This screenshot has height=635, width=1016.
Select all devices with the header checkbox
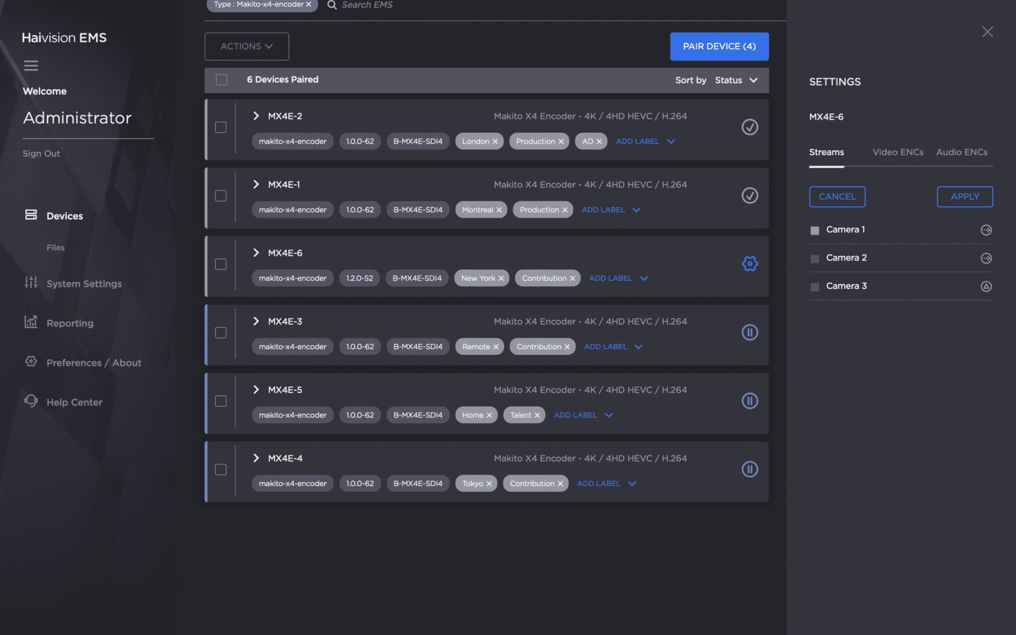[x=221, y=79]
